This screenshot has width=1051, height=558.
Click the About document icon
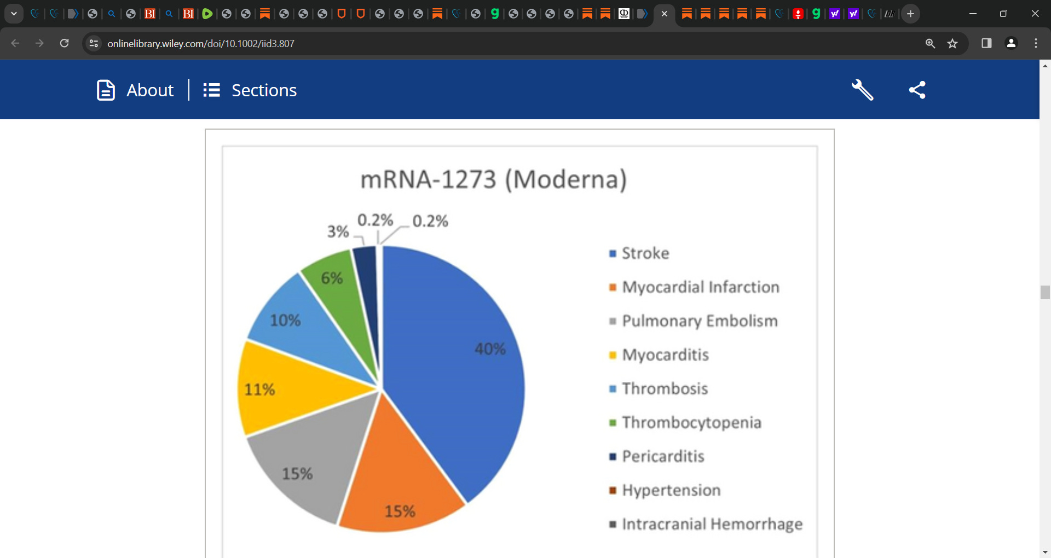(x=106, y=90)
